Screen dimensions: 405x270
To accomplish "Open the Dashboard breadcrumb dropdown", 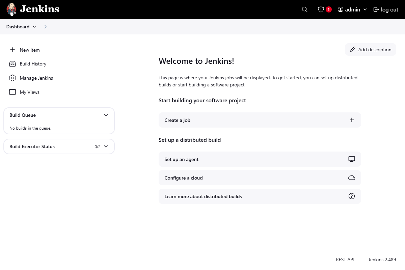I will click(35, 26).
